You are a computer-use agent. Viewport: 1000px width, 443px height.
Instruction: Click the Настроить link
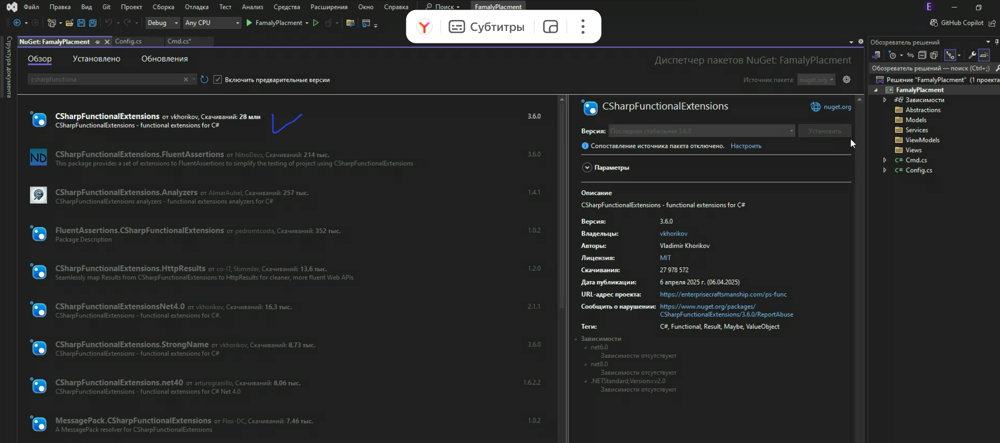click(x=746, y=146)
